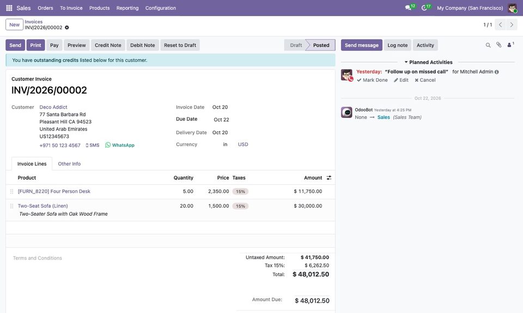This screenshot has width=523, height=313.
Task: Click the Send invoice button
Action: coord(15,45)
